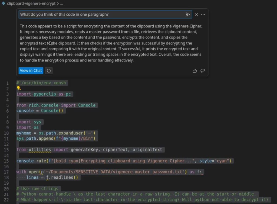Click 'lines = f.readlines()' line

click(x=52, y=177)
